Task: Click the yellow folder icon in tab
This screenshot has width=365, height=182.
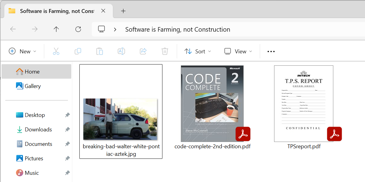Action: (12, 11)
